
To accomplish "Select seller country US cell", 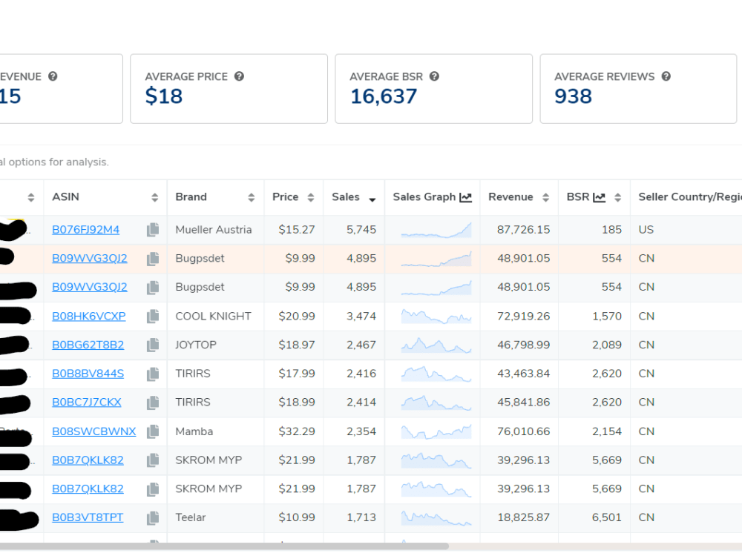I will tap(646, 230).
